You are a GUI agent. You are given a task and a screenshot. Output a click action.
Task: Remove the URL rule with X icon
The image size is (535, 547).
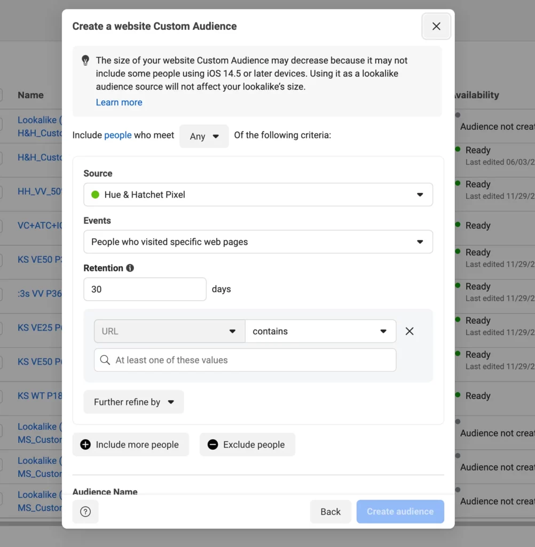coord(410,331)
